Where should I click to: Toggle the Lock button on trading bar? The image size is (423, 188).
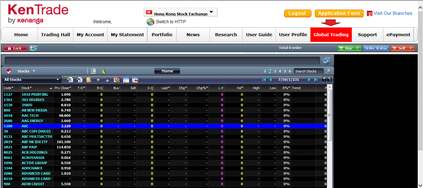(15, 48)
